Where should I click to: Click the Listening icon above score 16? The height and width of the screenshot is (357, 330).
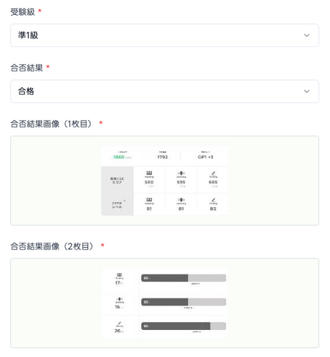[x=120, y=299]
